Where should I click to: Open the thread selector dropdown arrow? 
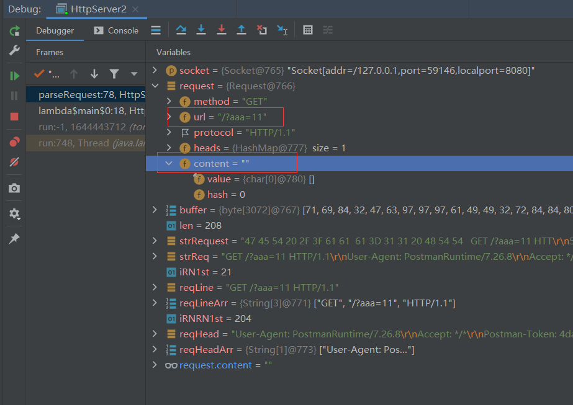(x=133, y=74)
